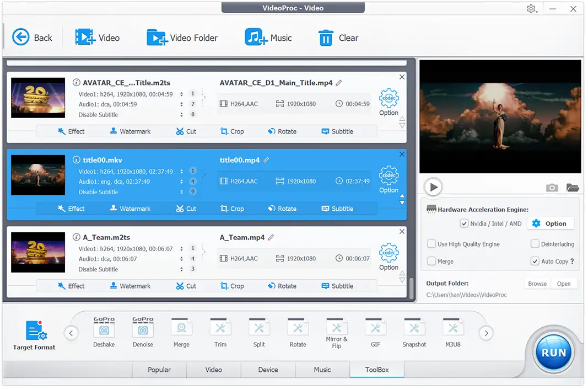Check the Merge option checkbox
Viewport: 588px width, 389px height.
tap(431, 261)
